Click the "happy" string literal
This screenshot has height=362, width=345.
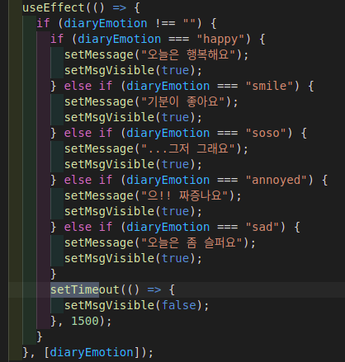tap(220, 39)
